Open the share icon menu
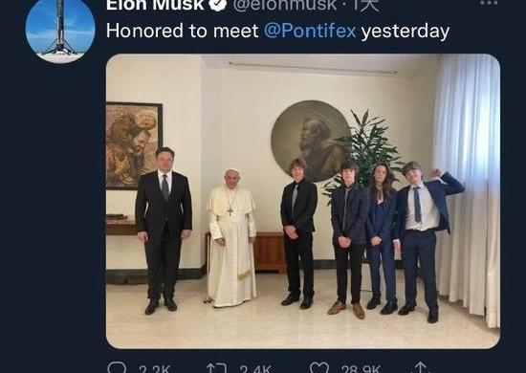This screenshot has width=526, height=373. click(421, 368)
